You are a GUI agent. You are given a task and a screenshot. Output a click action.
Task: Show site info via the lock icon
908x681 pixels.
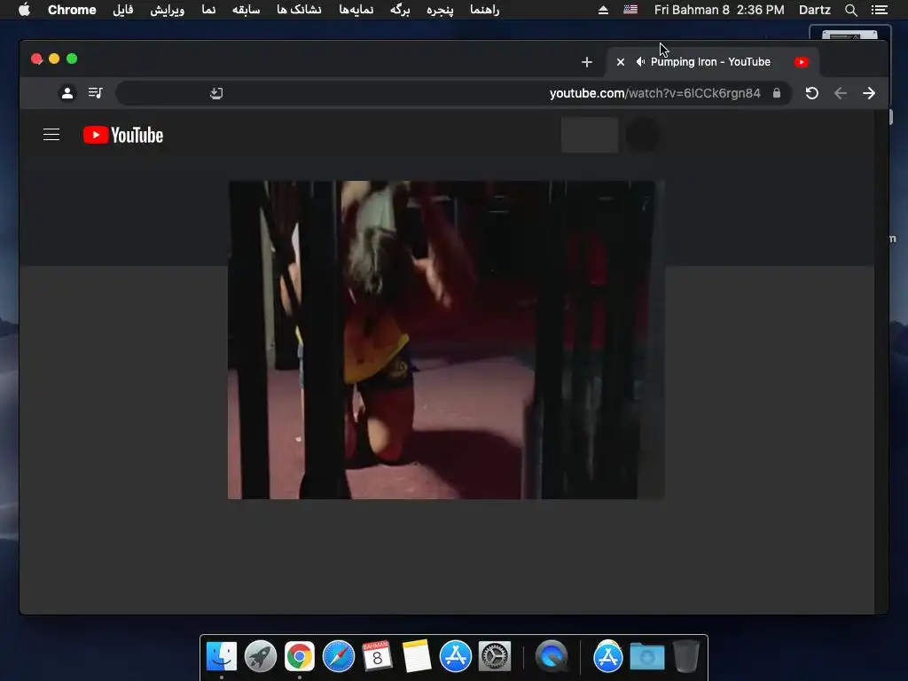coord(777,92)
